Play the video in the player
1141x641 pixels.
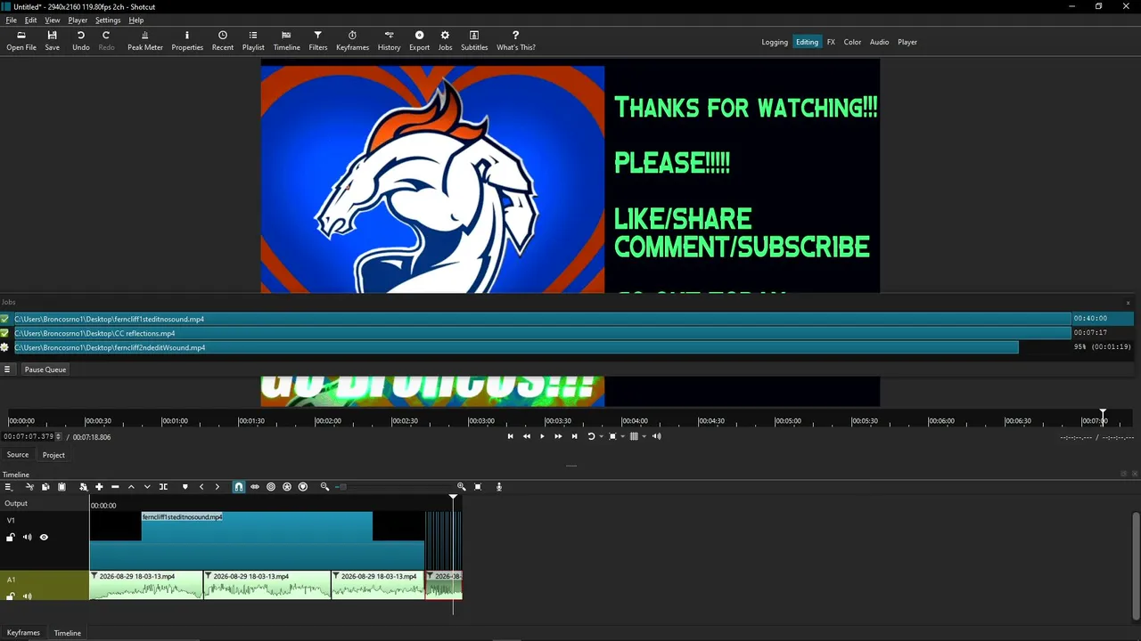point(542,436)
